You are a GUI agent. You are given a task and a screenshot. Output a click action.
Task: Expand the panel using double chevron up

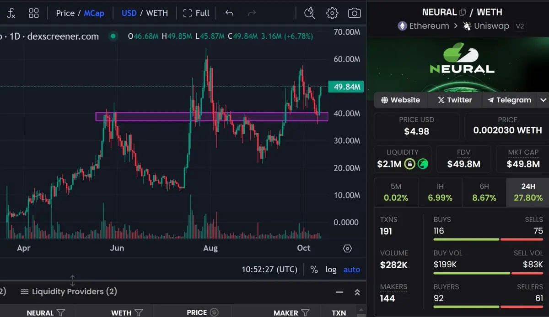pyautogui.click(x=357, y=292)
